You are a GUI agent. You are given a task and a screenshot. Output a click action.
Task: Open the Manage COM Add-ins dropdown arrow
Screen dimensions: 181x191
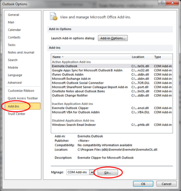pos(91,172)
